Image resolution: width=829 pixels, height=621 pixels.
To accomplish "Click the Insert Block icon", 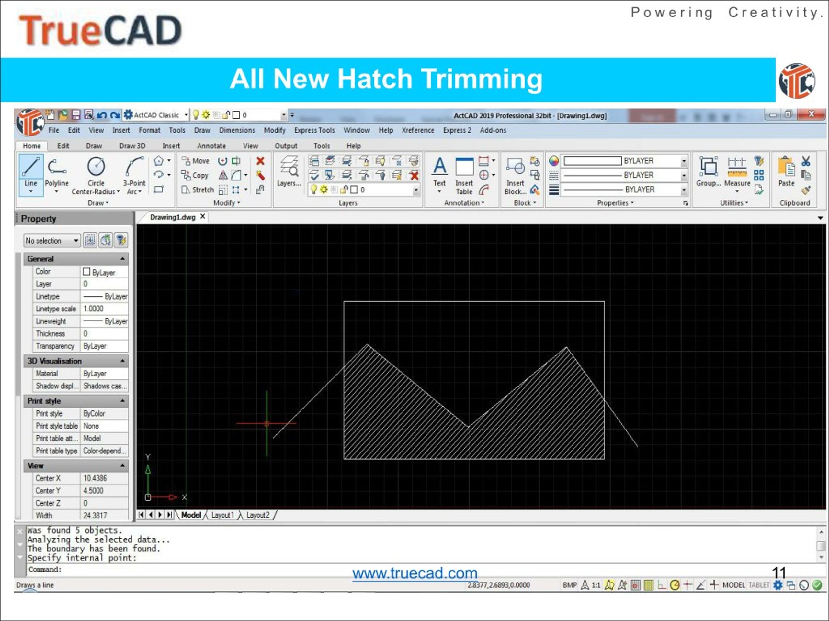I will pyautogui.click(x=515, y=175).
